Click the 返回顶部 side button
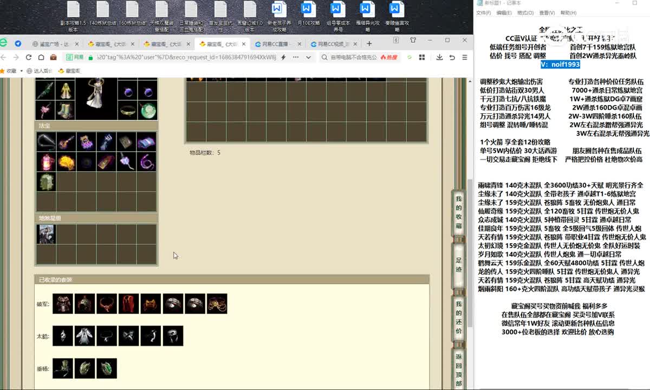650x390 pixels. tap(458, 369)
